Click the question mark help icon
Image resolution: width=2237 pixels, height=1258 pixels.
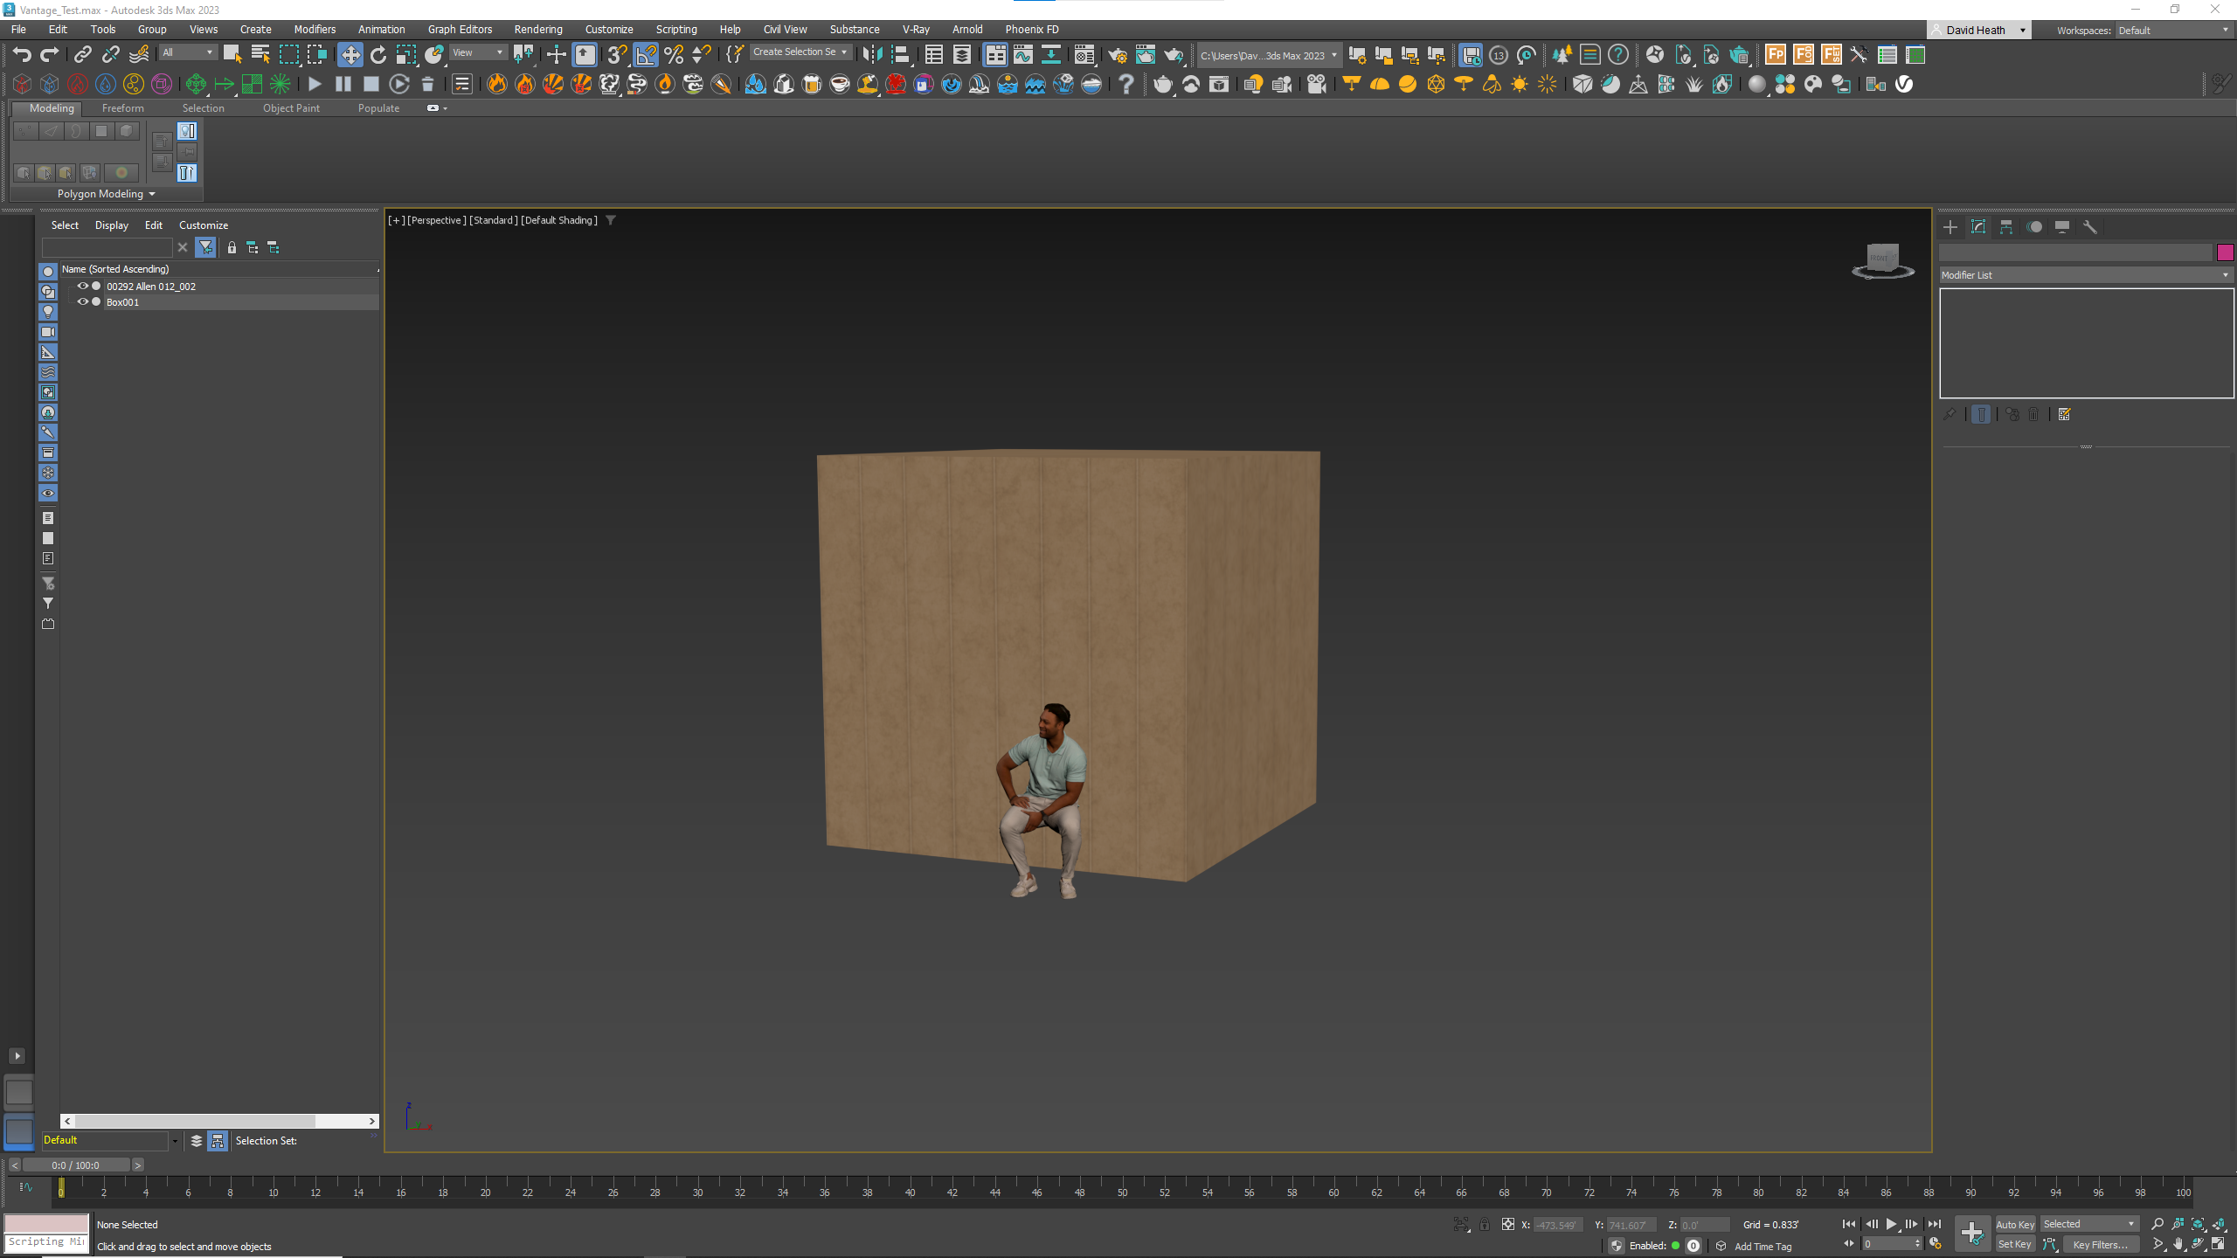tap(1126, 84)
